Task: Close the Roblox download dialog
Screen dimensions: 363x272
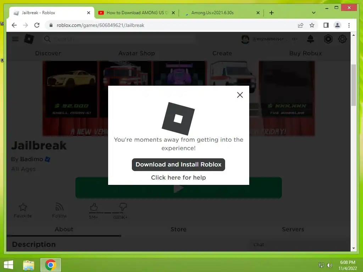Action: pyautogui.click(x=240, y=95)
